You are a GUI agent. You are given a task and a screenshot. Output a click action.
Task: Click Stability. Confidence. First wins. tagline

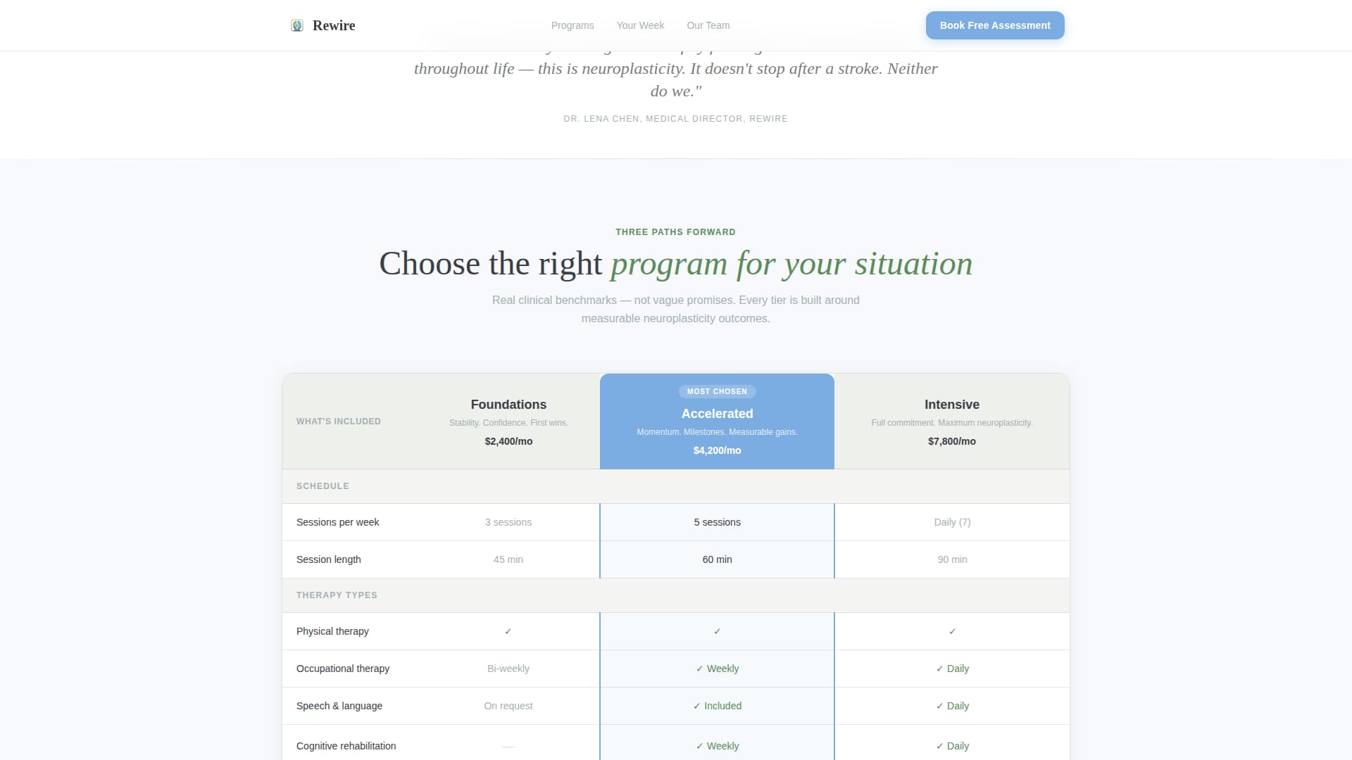pyautogui.click(x=508, y=423)
